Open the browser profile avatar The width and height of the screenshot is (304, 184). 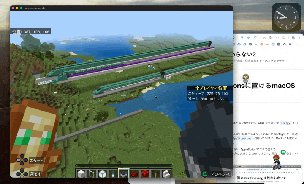[x=293, y=38]
